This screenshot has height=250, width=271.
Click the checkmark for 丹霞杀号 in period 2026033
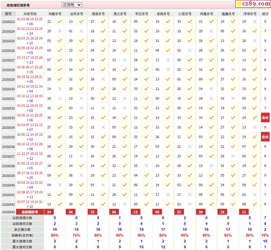click(211, 118)
